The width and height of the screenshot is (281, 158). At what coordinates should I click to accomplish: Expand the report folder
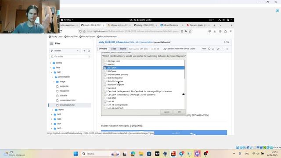pyautogui.click(x=53, y=110)
